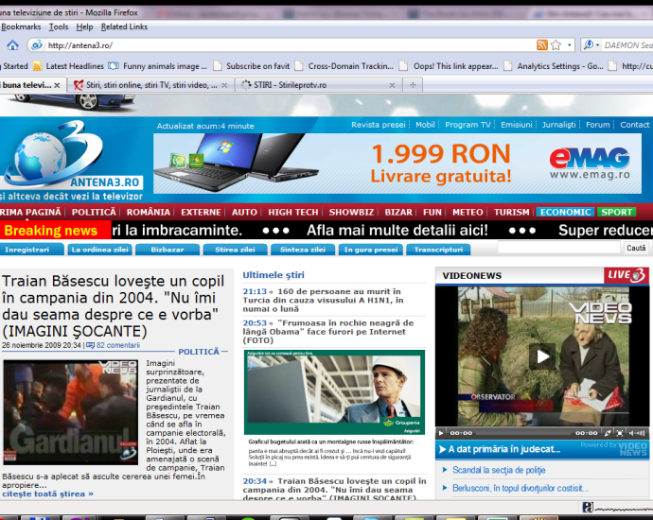
Task: Open the Help menu
Action: point(84,26)
